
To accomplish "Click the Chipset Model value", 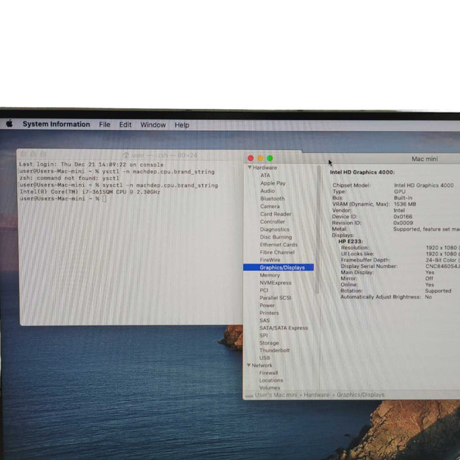I will coord(424,185).
